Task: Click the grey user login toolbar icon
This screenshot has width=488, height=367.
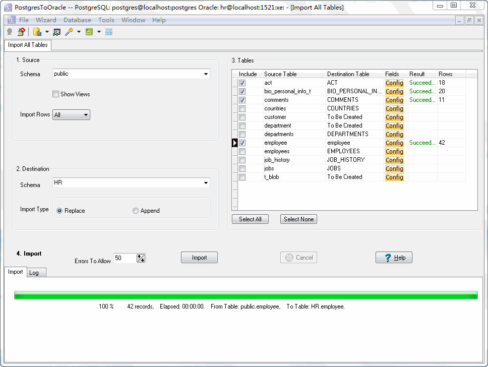Action: coord(10,32)
